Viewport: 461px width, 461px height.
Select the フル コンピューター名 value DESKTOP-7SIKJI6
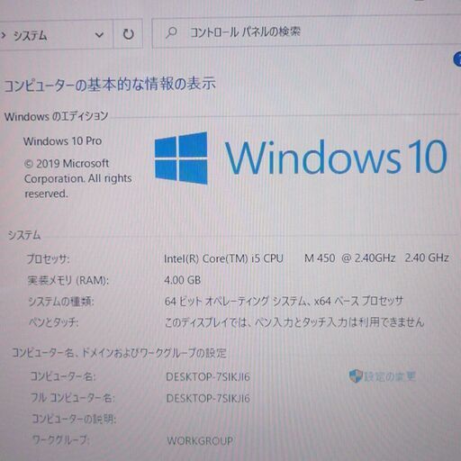click(x=208, y=398)
